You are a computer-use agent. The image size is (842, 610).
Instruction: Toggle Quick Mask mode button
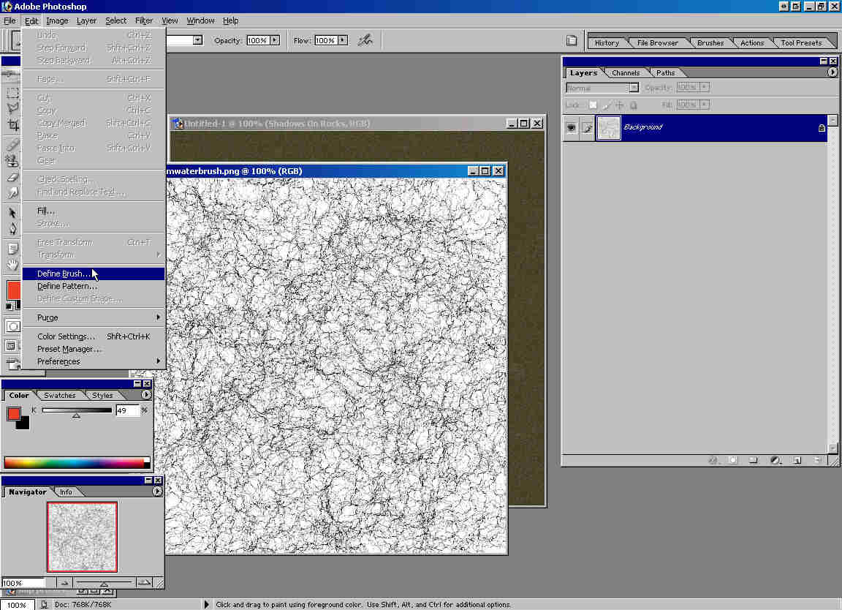(12, 326)
